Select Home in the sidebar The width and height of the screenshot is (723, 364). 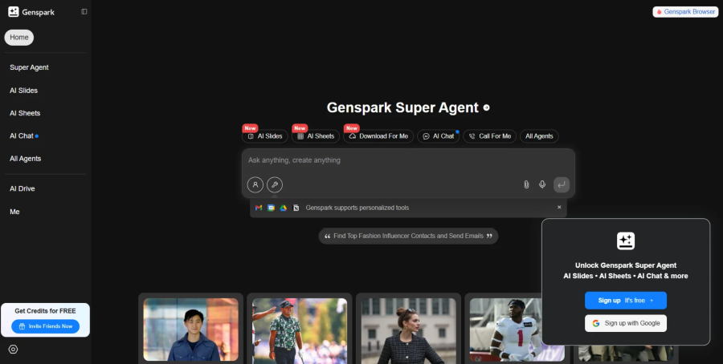(x=19, y=37)
